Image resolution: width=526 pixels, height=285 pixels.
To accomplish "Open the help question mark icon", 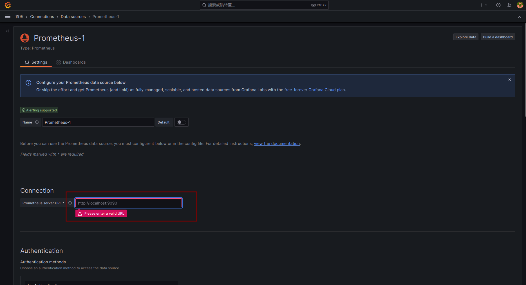I will tap(498, 5).
